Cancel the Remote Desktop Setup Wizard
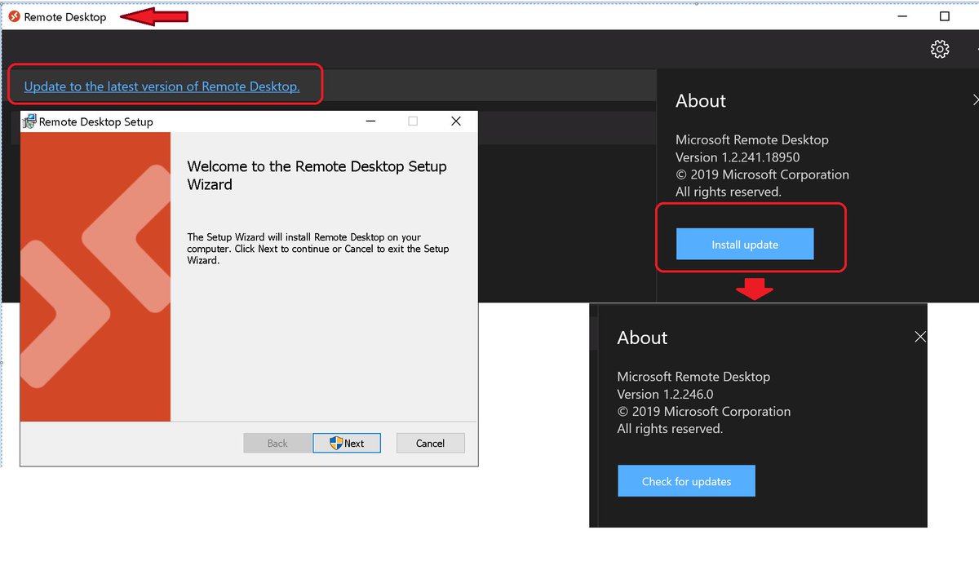Viewport: 979px width, 561px height. point(430,443)
